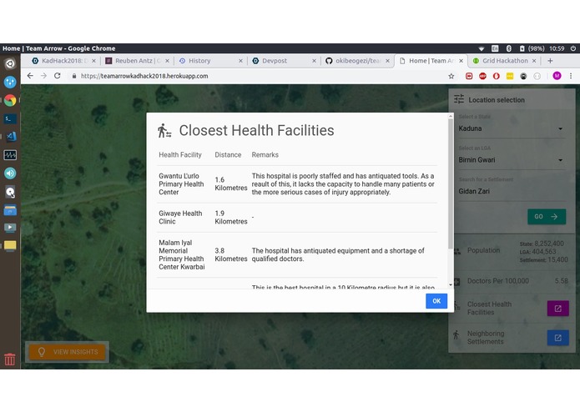Image resolution: width=580 pixels, height=412 pixels.
Task: Click the Population label in side panel
Action: (x=483, y=250)
